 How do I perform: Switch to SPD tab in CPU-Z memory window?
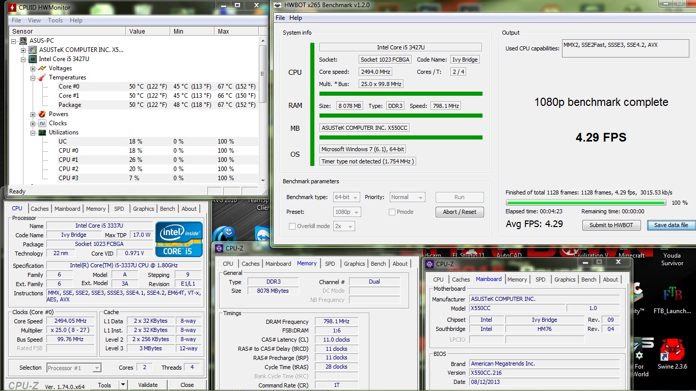[330, 264]
